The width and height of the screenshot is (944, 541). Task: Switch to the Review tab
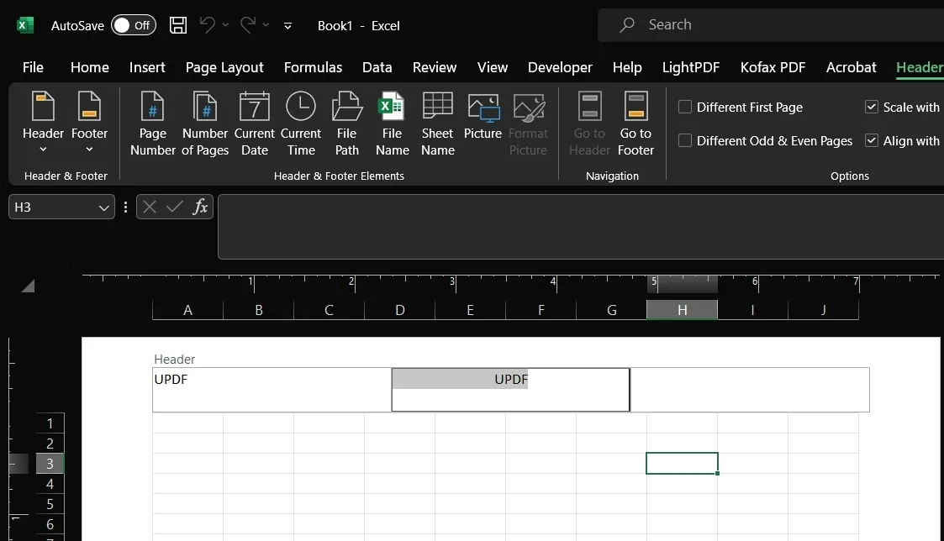(x=435, y=67)
